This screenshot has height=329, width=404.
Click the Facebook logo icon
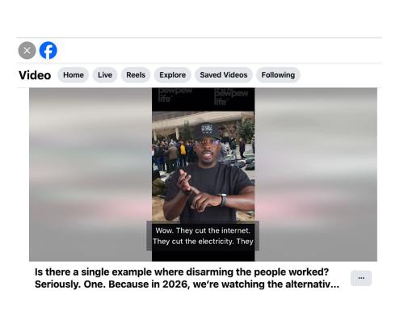(x=48, y=50)
